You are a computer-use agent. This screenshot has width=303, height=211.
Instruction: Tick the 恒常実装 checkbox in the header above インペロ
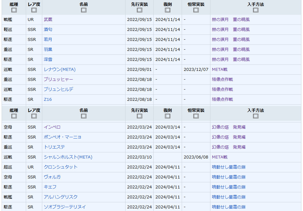196,116
